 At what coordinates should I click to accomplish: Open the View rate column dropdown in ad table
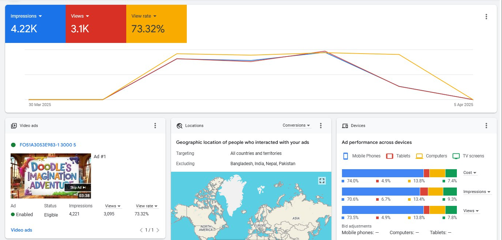147,206
